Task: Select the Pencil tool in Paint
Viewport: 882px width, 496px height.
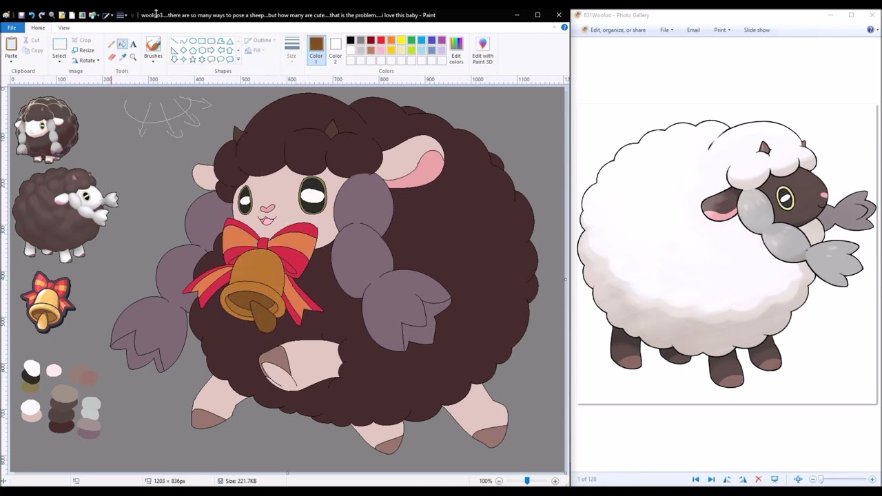Action: (111, 43)
